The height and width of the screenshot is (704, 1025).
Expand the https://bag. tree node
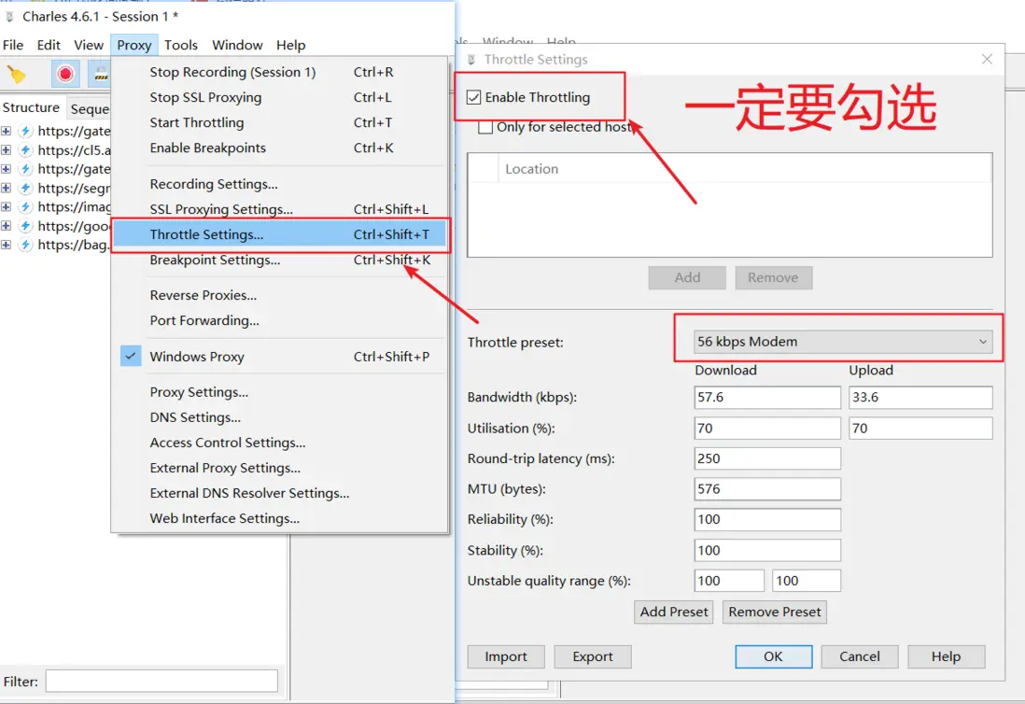6,246
